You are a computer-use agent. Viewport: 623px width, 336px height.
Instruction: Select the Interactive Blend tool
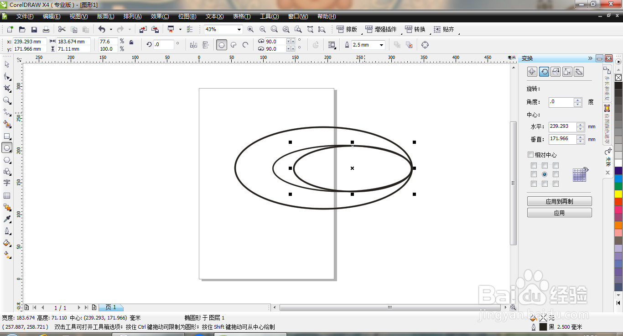(7, 207)
